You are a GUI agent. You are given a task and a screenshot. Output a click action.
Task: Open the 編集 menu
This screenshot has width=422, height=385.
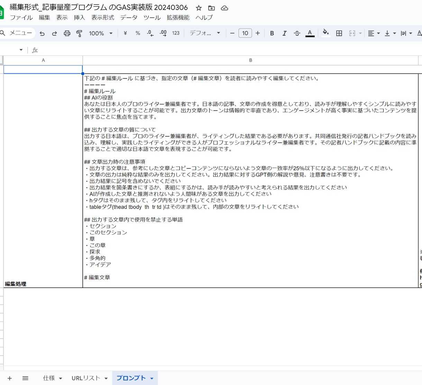[44, 18]
